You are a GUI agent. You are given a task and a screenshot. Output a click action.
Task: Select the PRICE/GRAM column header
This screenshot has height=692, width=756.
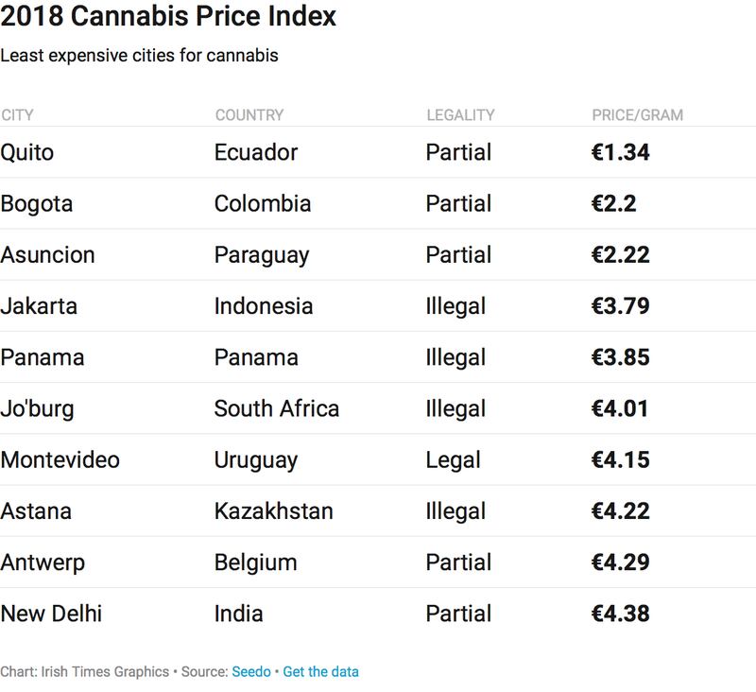637,115
